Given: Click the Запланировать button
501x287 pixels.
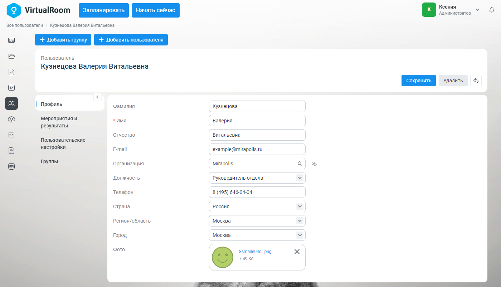Looking at the screenshot, I should (x=104, y=10).
